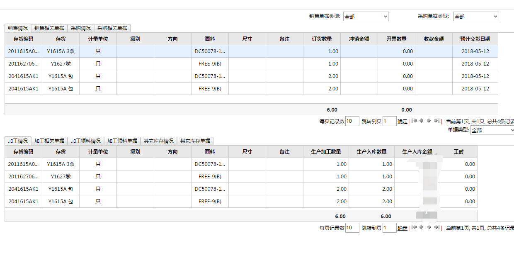The height and width of the screenshot is (253, 514).
Task: Switch to the 销售相关单据 tab
Action: pos(49,28)
